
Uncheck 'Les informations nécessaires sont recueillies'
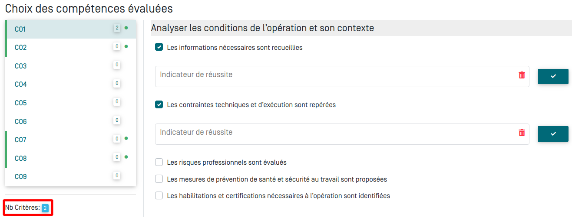[159, 47]
